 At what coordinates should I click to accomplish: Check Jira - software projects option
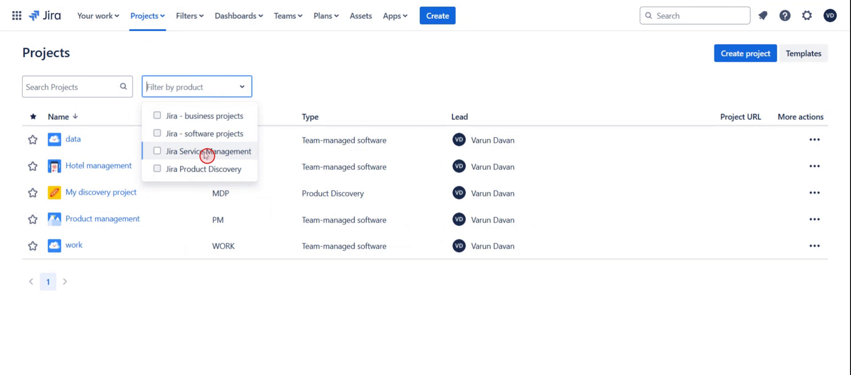click(x=157, y=133)
